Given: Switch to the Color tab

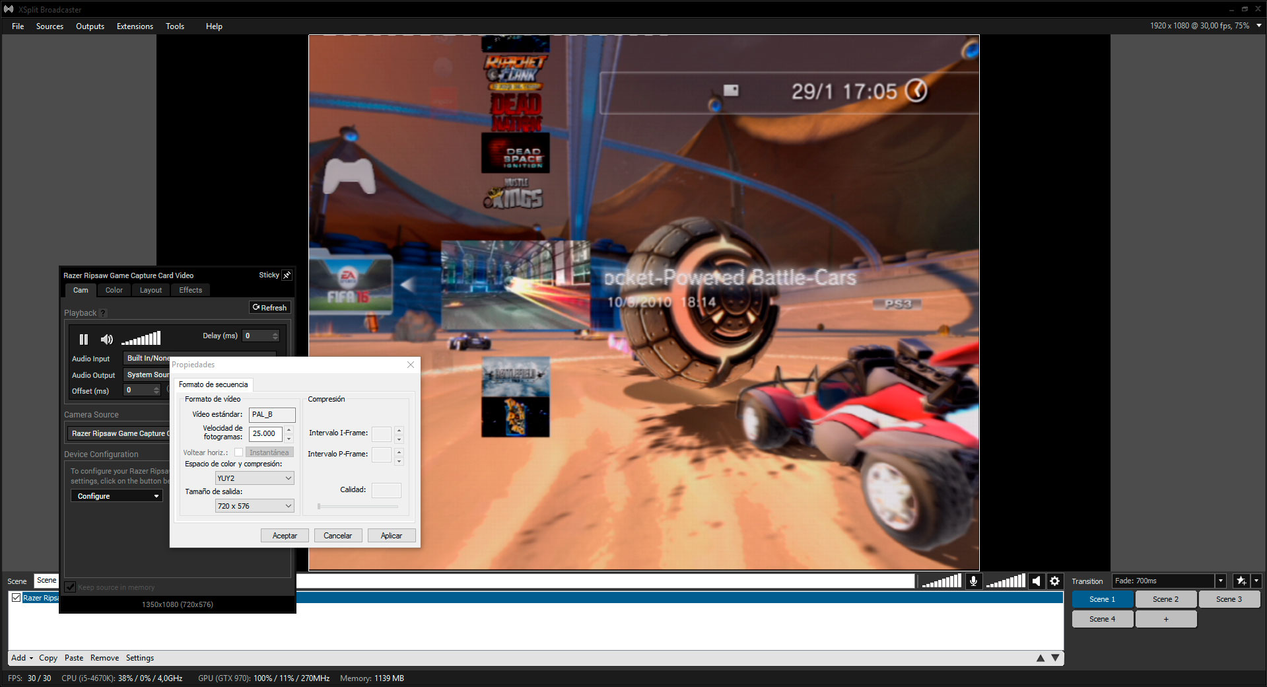Looking at the screenshot, I should tap(114, 290).
